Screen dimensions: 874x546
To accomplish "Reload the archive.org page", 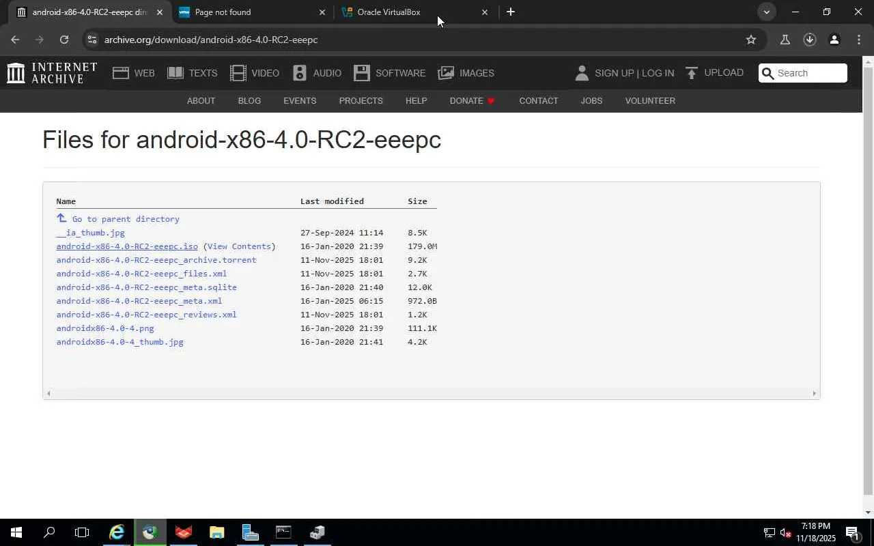I will (64, 40).
